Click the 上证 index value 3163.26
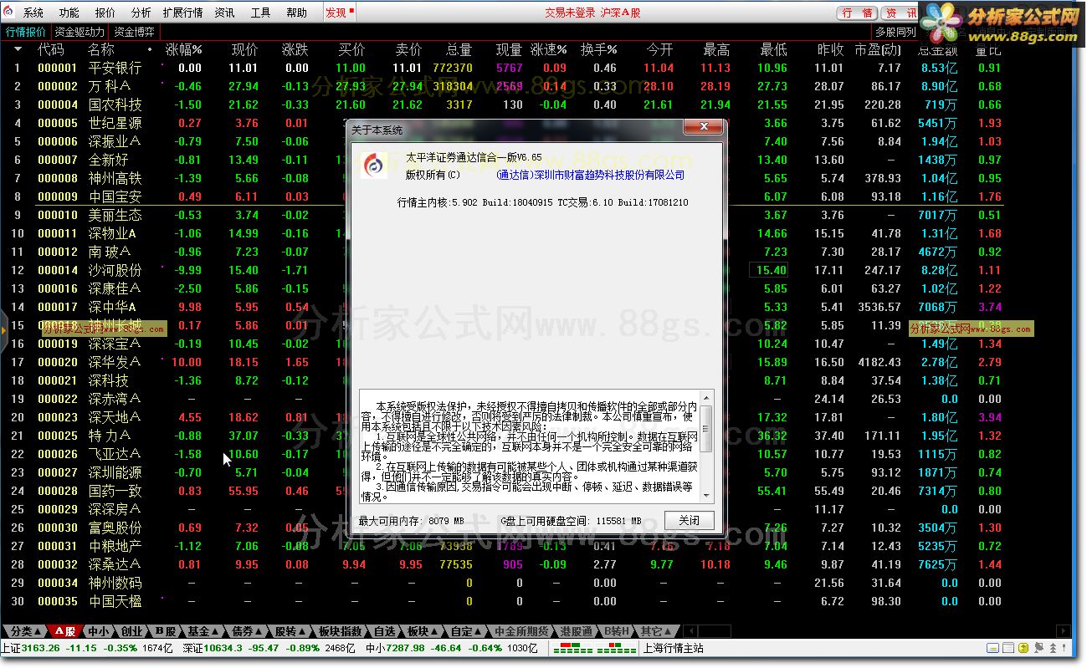Screen dimensions: 1087x668 point(40,648)
